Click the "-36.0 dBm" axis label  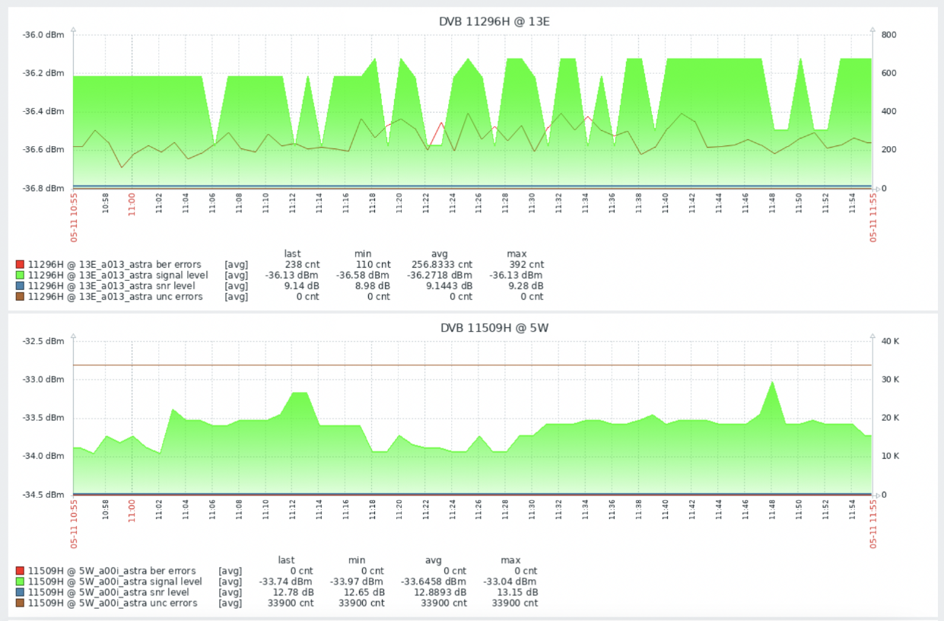click(43, 35)
